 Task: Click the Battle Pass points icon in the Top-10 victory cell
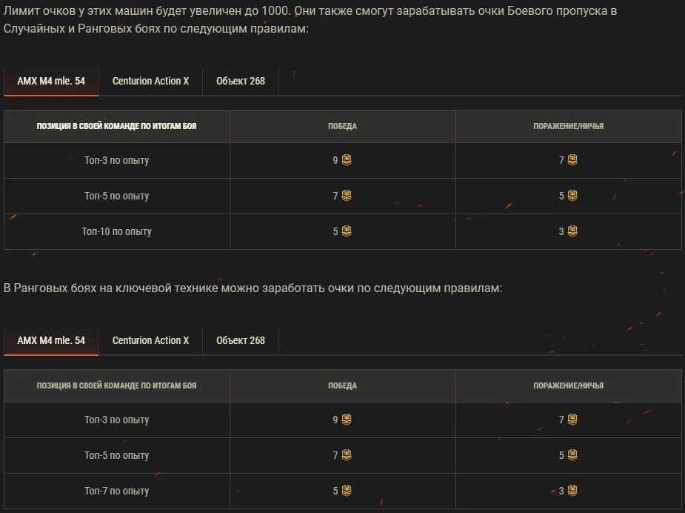347,231
